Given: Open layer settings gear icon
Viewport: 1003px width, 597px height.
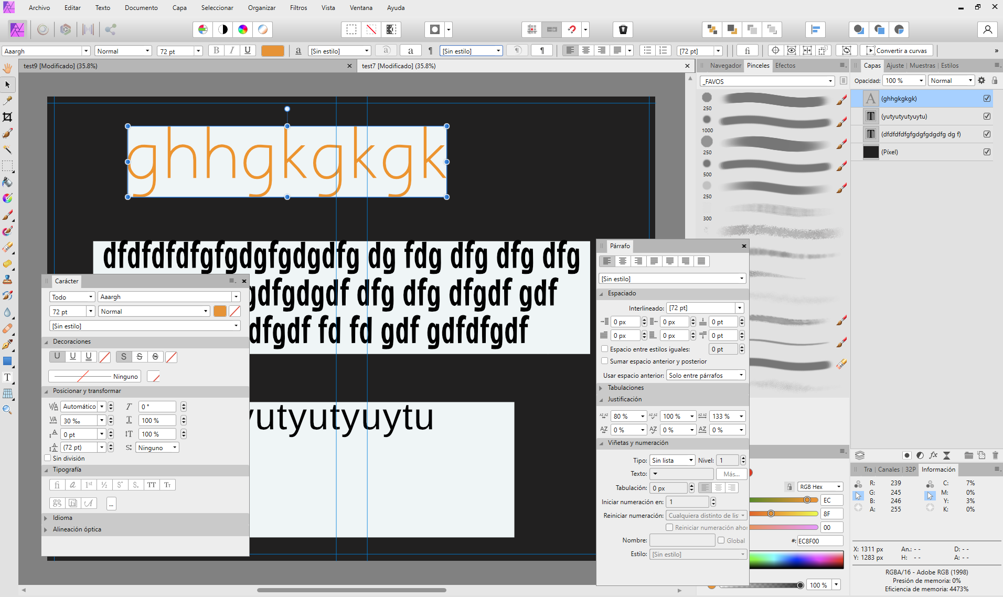Looking at the screenshot, I should [981, 80].
